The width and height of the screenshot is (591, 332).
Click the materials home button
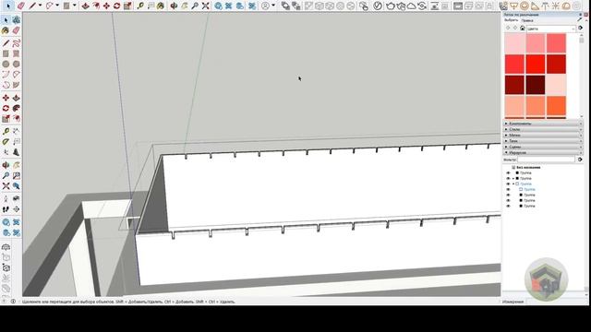(522, 29)
